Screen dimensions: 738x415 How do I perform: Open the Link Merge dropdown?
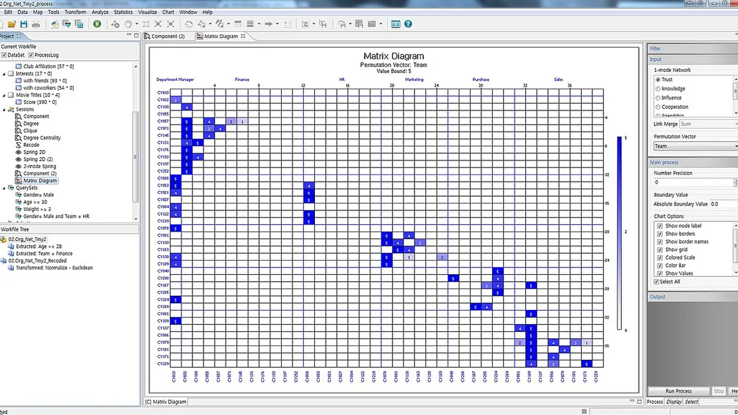tap(708, 124)
